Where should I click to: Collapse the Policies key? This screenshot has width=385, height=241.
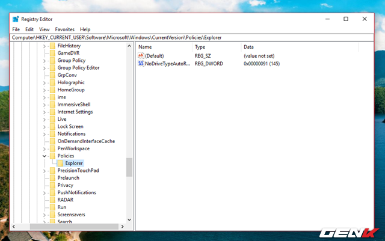coord(44,156)
